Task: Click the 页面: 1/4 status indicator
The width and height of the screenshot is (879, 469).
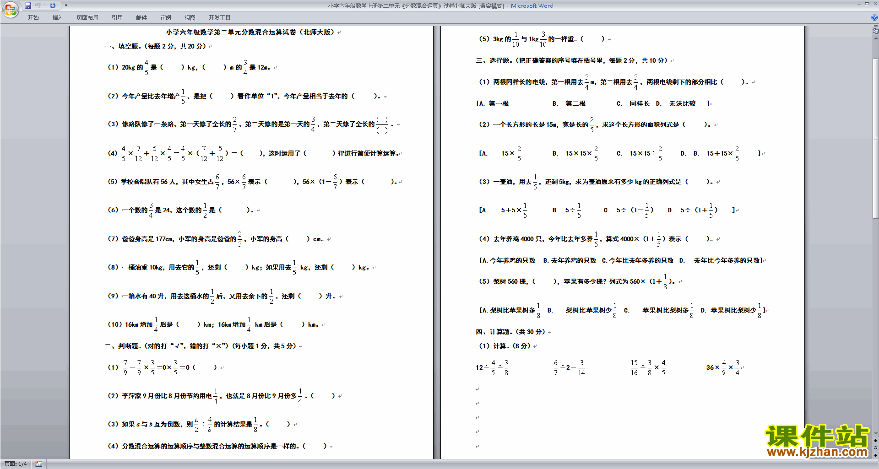Action: [16, 464]
